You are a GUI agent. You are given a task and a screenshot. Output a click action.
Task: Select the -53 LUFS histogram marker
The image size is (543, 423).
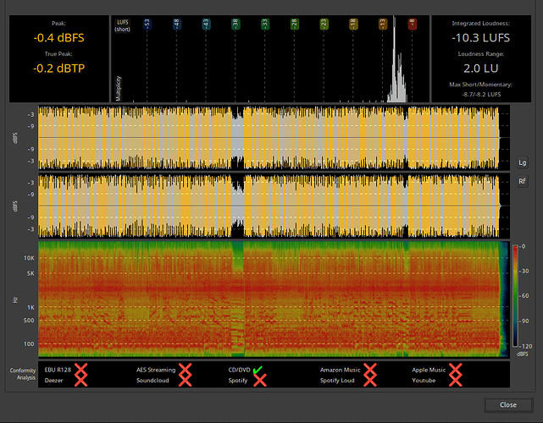point(147,25)
